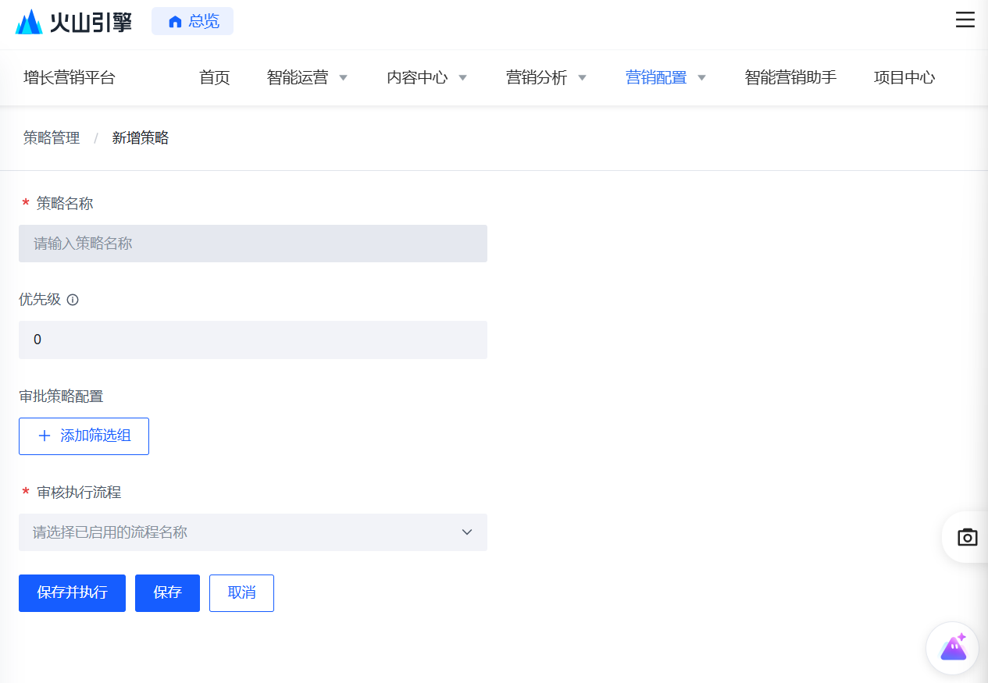Open 项目中心 navigation item

tap(904, 78)
